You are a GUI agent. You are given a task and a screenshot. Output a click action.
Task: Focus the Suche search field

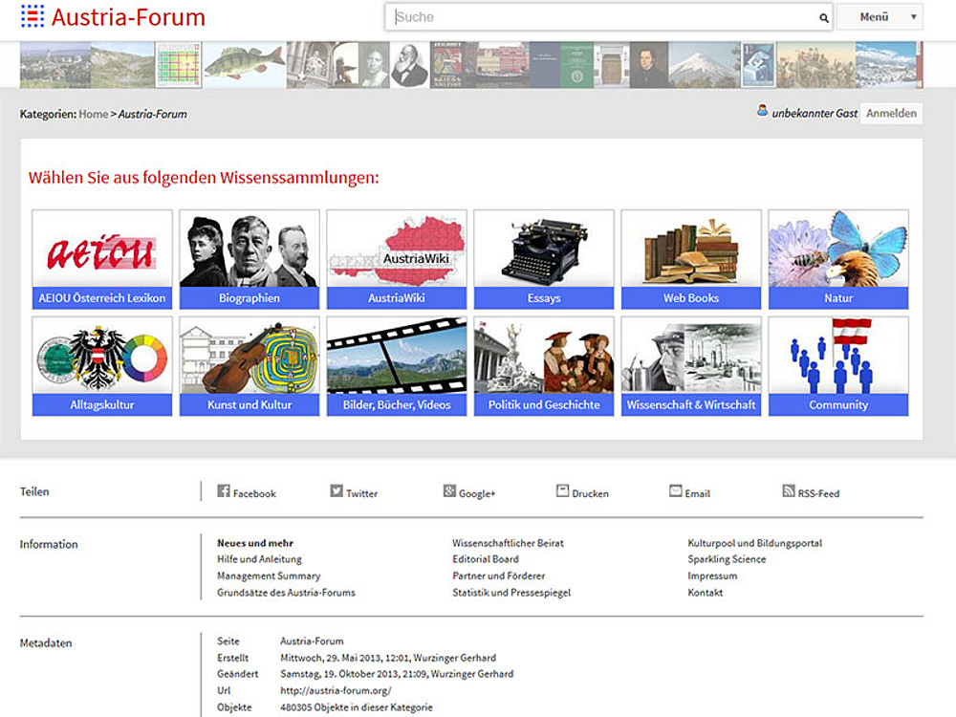[x=602, y=17]
